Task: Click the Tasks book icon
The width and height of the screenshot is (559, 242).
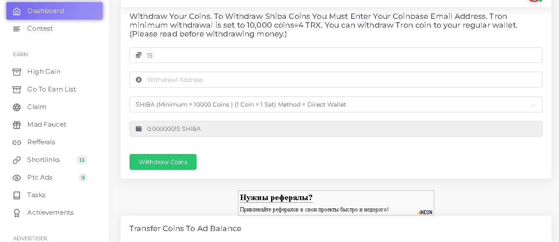Action: (17, 195)
